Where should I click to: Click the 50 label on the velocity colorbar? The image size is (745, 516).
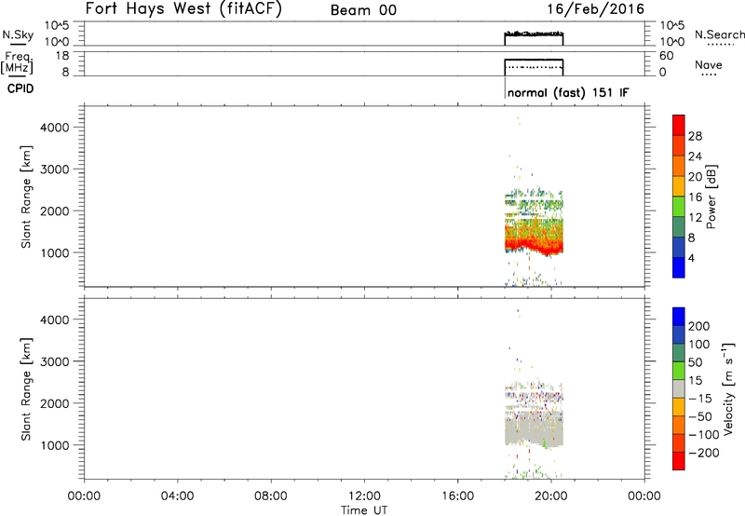click(x=695, y=362)
